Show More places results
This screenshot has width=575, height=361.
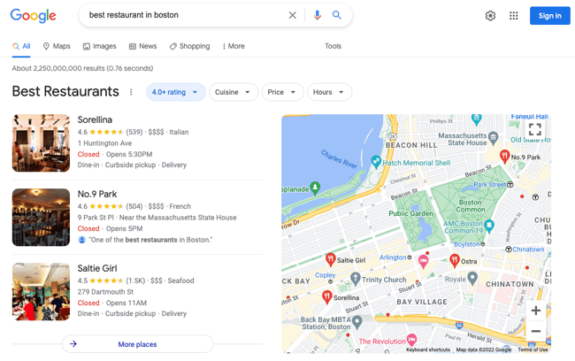[137, 344]
